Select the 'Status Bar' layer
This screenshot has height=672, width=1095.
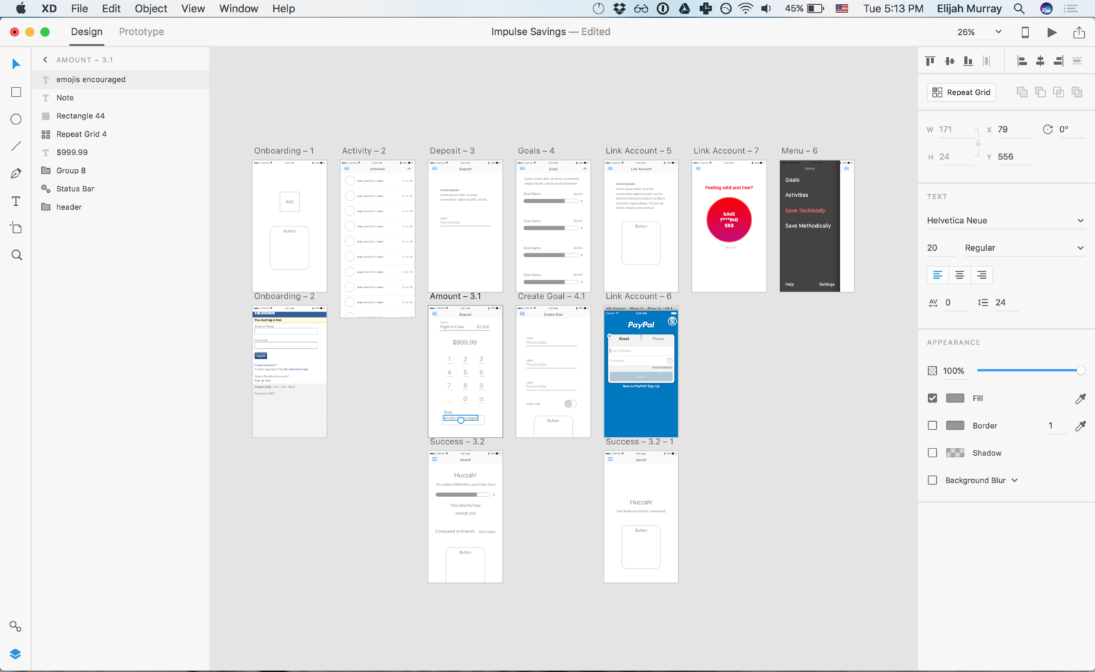(x=120, y=189)
